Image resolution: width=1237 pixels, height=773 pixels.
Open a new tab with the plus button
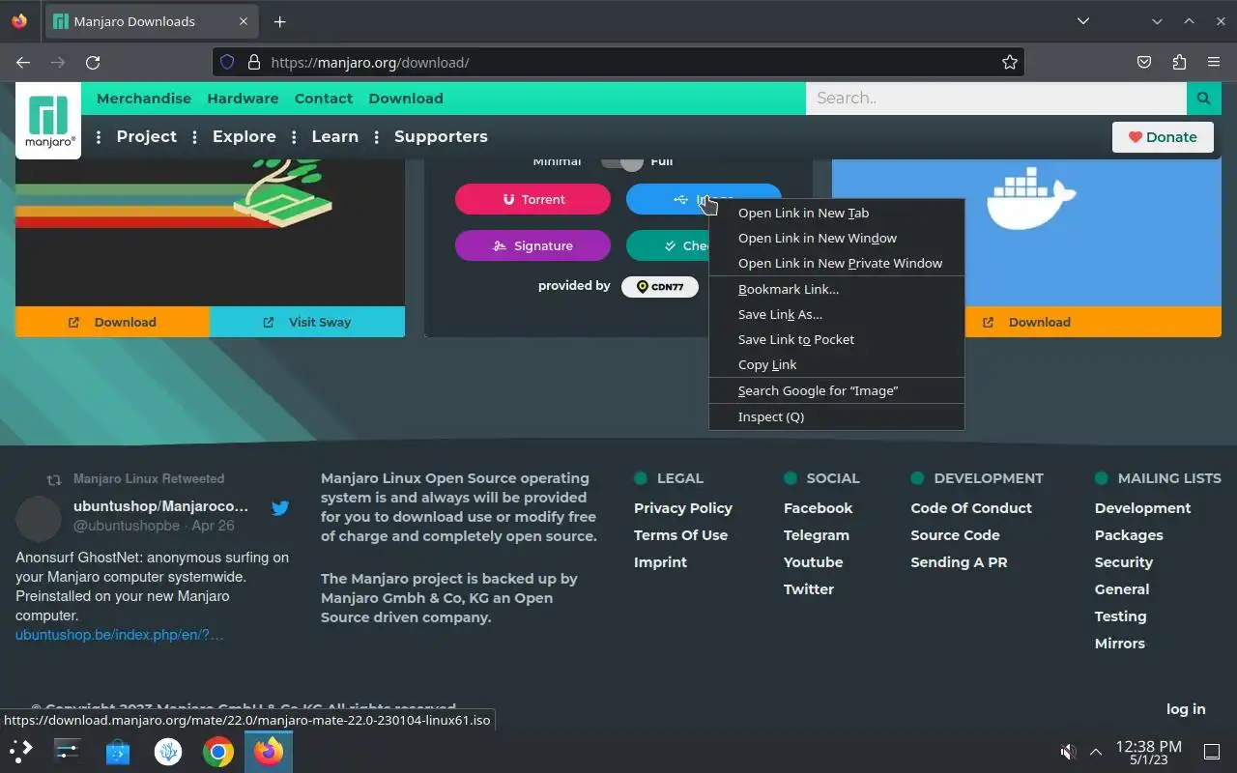pos(279,21)
